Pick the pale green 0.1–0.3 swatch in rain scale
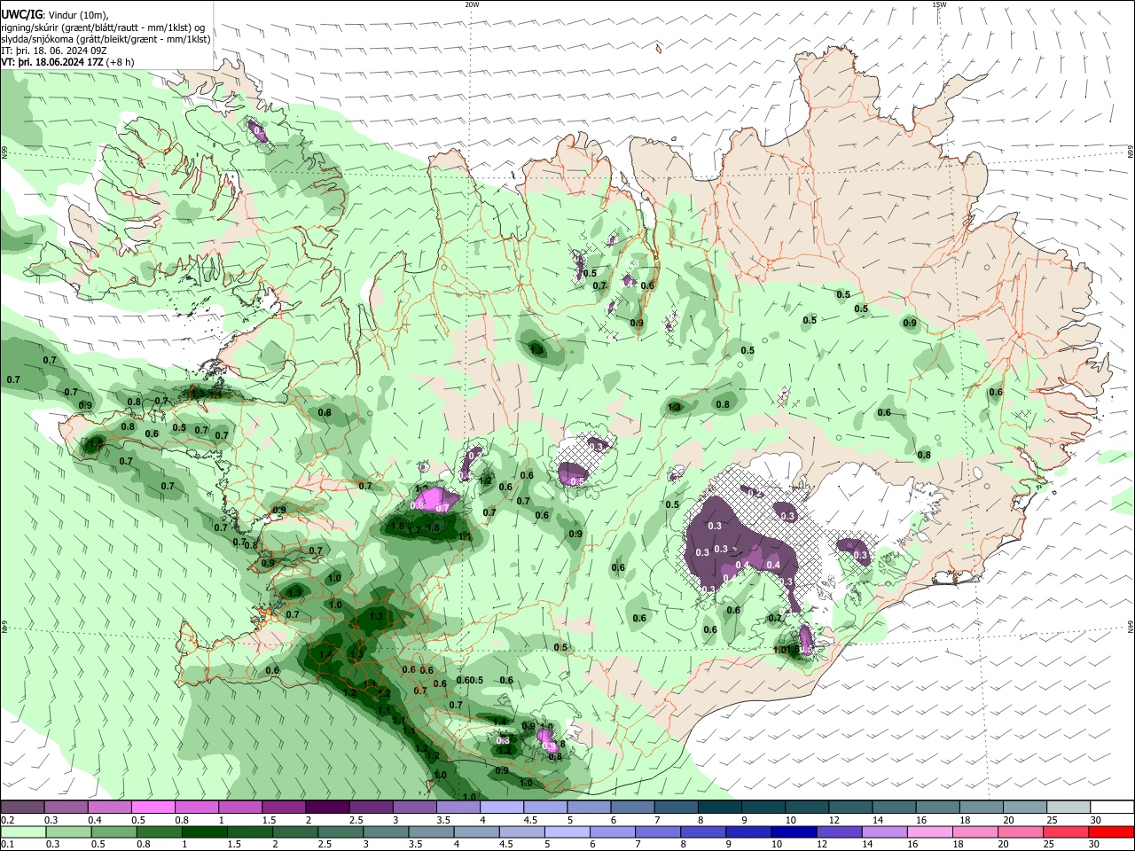 pos(23,831)
